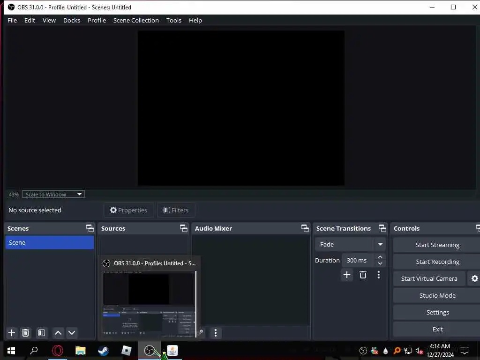Click the OBS window preview thumbnail
This screenshot has height=360, width=480.
click(149, 304)
